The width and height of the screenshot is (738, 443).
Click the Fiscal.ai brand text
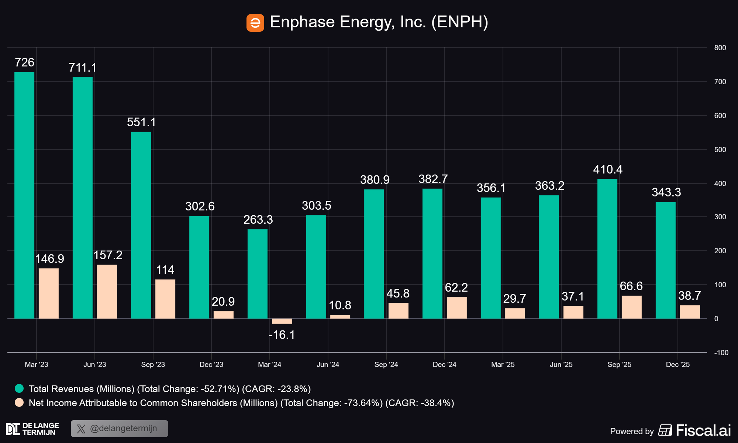coord(703,430)
